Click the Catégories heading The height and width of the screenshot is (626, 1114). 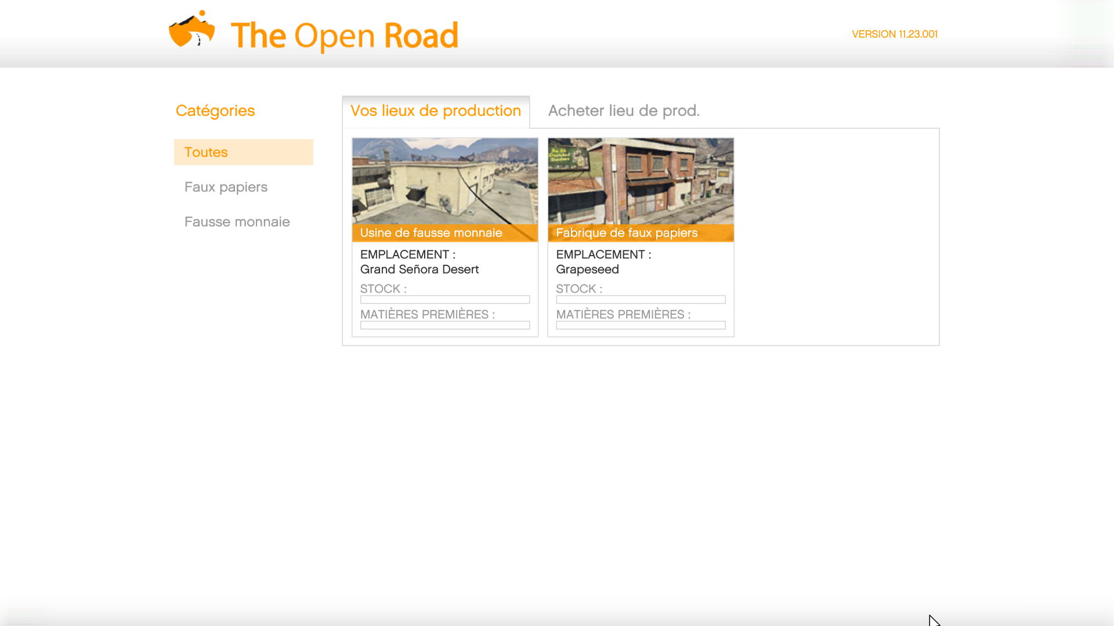coord(215,111)
